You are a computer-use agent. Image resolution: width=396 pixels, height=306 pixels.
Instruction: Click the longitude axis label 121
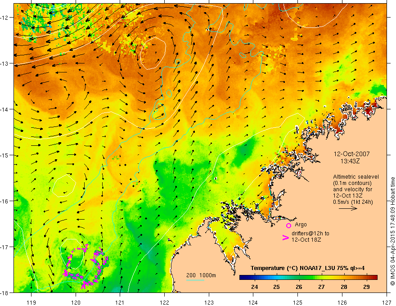pyautogui.click(x=120, y=302)
